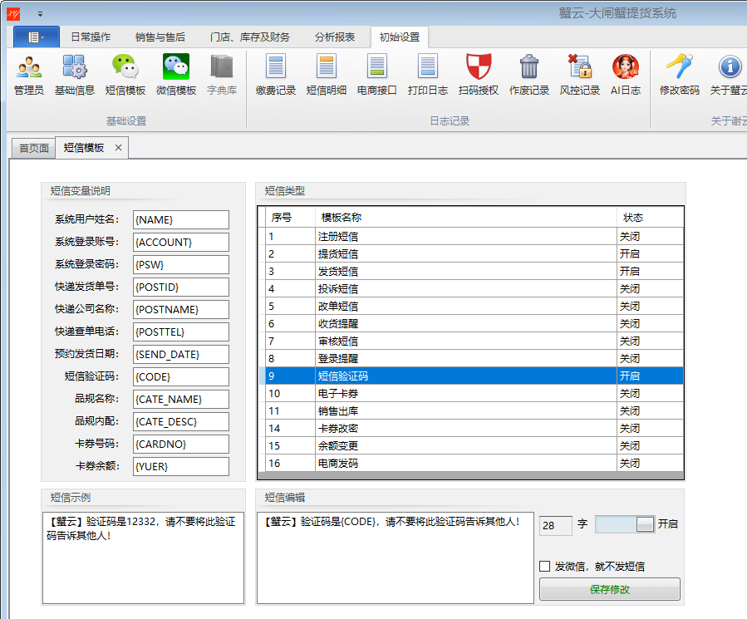Toggle the 开启 switch for this template
Viewport: 747px width, 619px height.
point(625,524)
